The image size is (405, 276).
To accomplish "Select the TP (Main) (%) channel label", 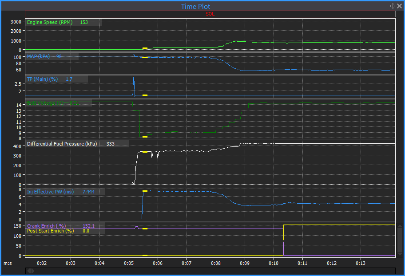I will (x=42, y=79).
